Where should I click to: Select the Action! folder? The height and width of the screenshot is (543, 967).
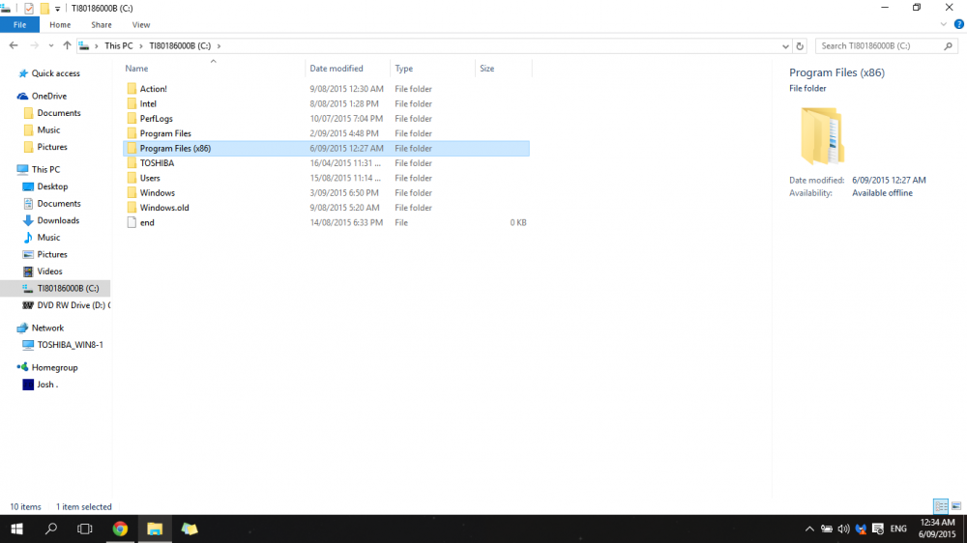click(x=153, y=89)
